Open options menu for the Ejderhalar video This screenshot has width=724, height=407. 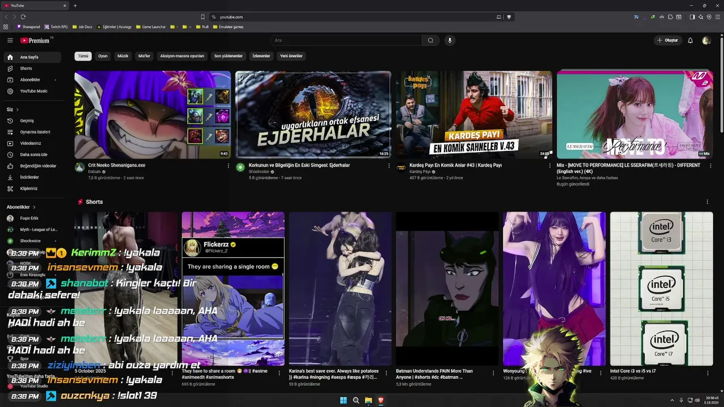pyautogui.click(x=389, y=166)
